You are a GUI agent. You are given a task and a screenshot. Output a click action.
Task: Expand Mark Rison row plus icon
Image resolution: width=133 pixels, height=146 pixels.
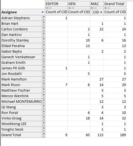pos(44,84)
